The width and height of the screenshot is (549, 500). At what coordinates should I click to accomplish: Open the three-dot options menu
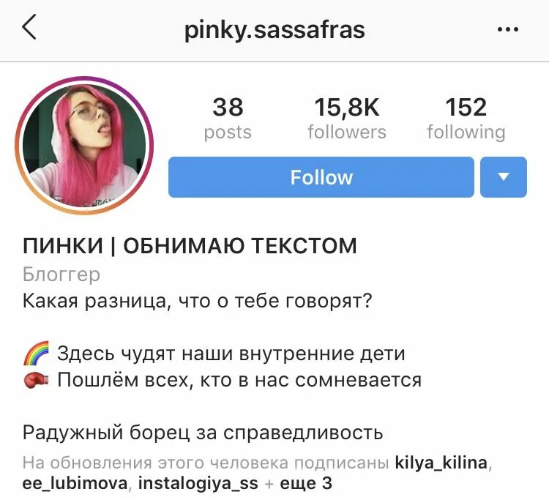click(508, 29)
